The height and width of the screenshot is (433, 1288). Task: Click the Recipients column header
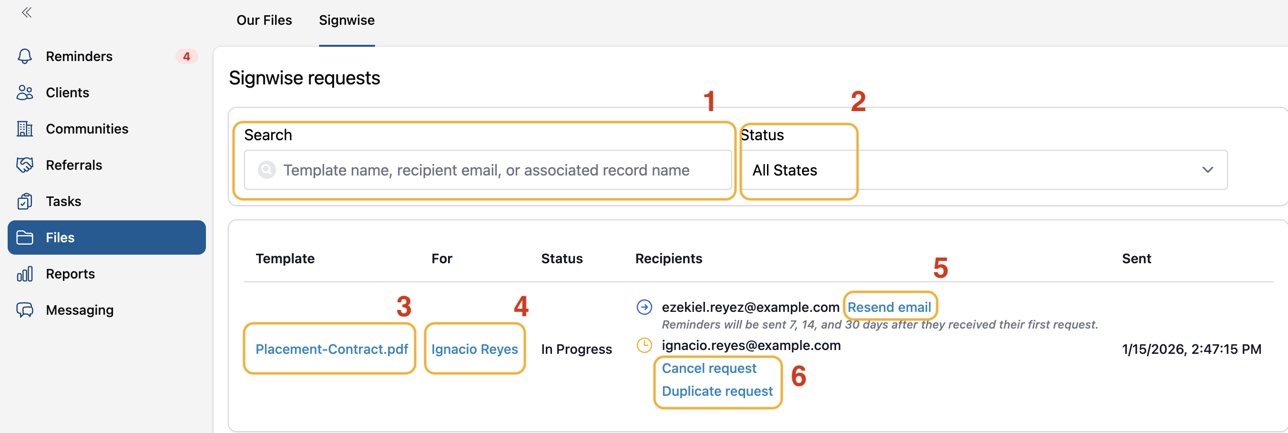click(668, 258)
